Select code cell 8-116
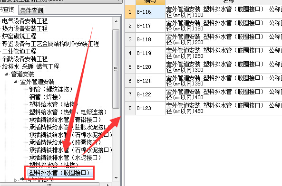This screenshot has height=186, width=282. tap(150, 12)
